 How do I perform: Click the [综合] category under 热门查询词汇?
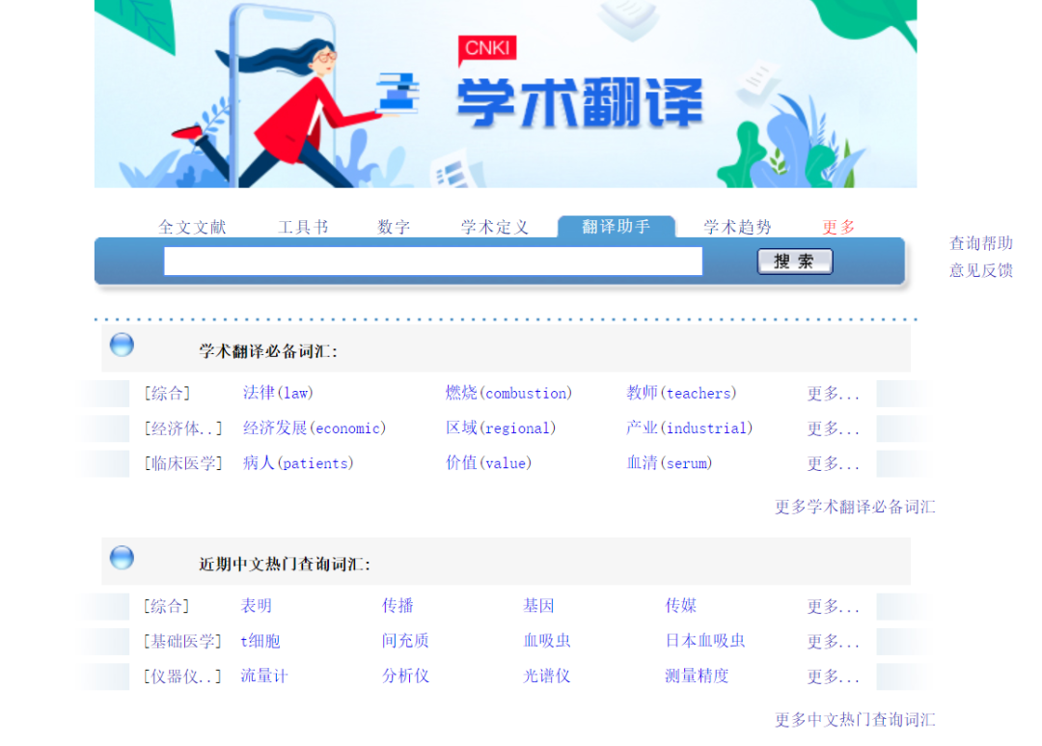[168, 606]
